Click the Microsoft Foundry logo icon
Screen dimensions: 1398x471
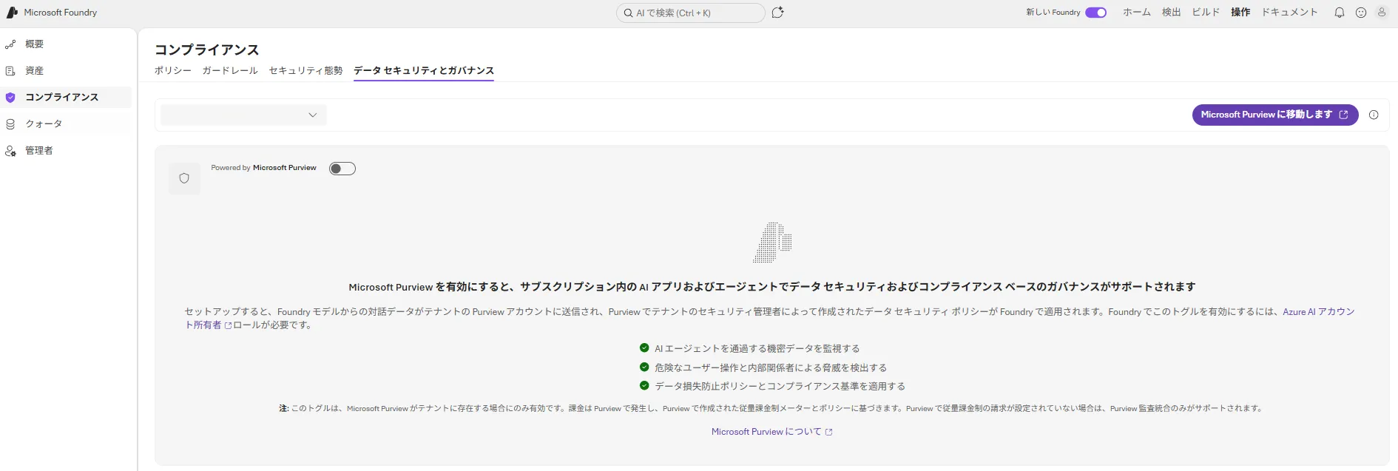click(12, 13)
